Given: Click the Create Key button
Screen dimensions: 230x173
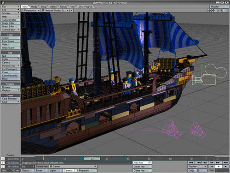Looking at the screenshot, I should click(x=142, y=167).
